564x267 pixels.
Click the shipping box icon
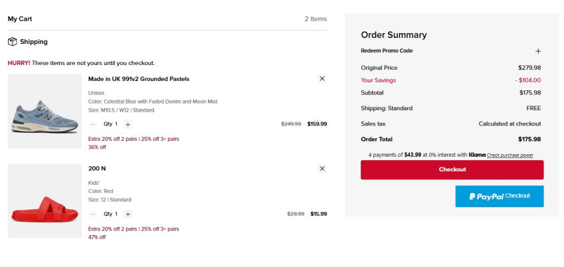(12, 41)
